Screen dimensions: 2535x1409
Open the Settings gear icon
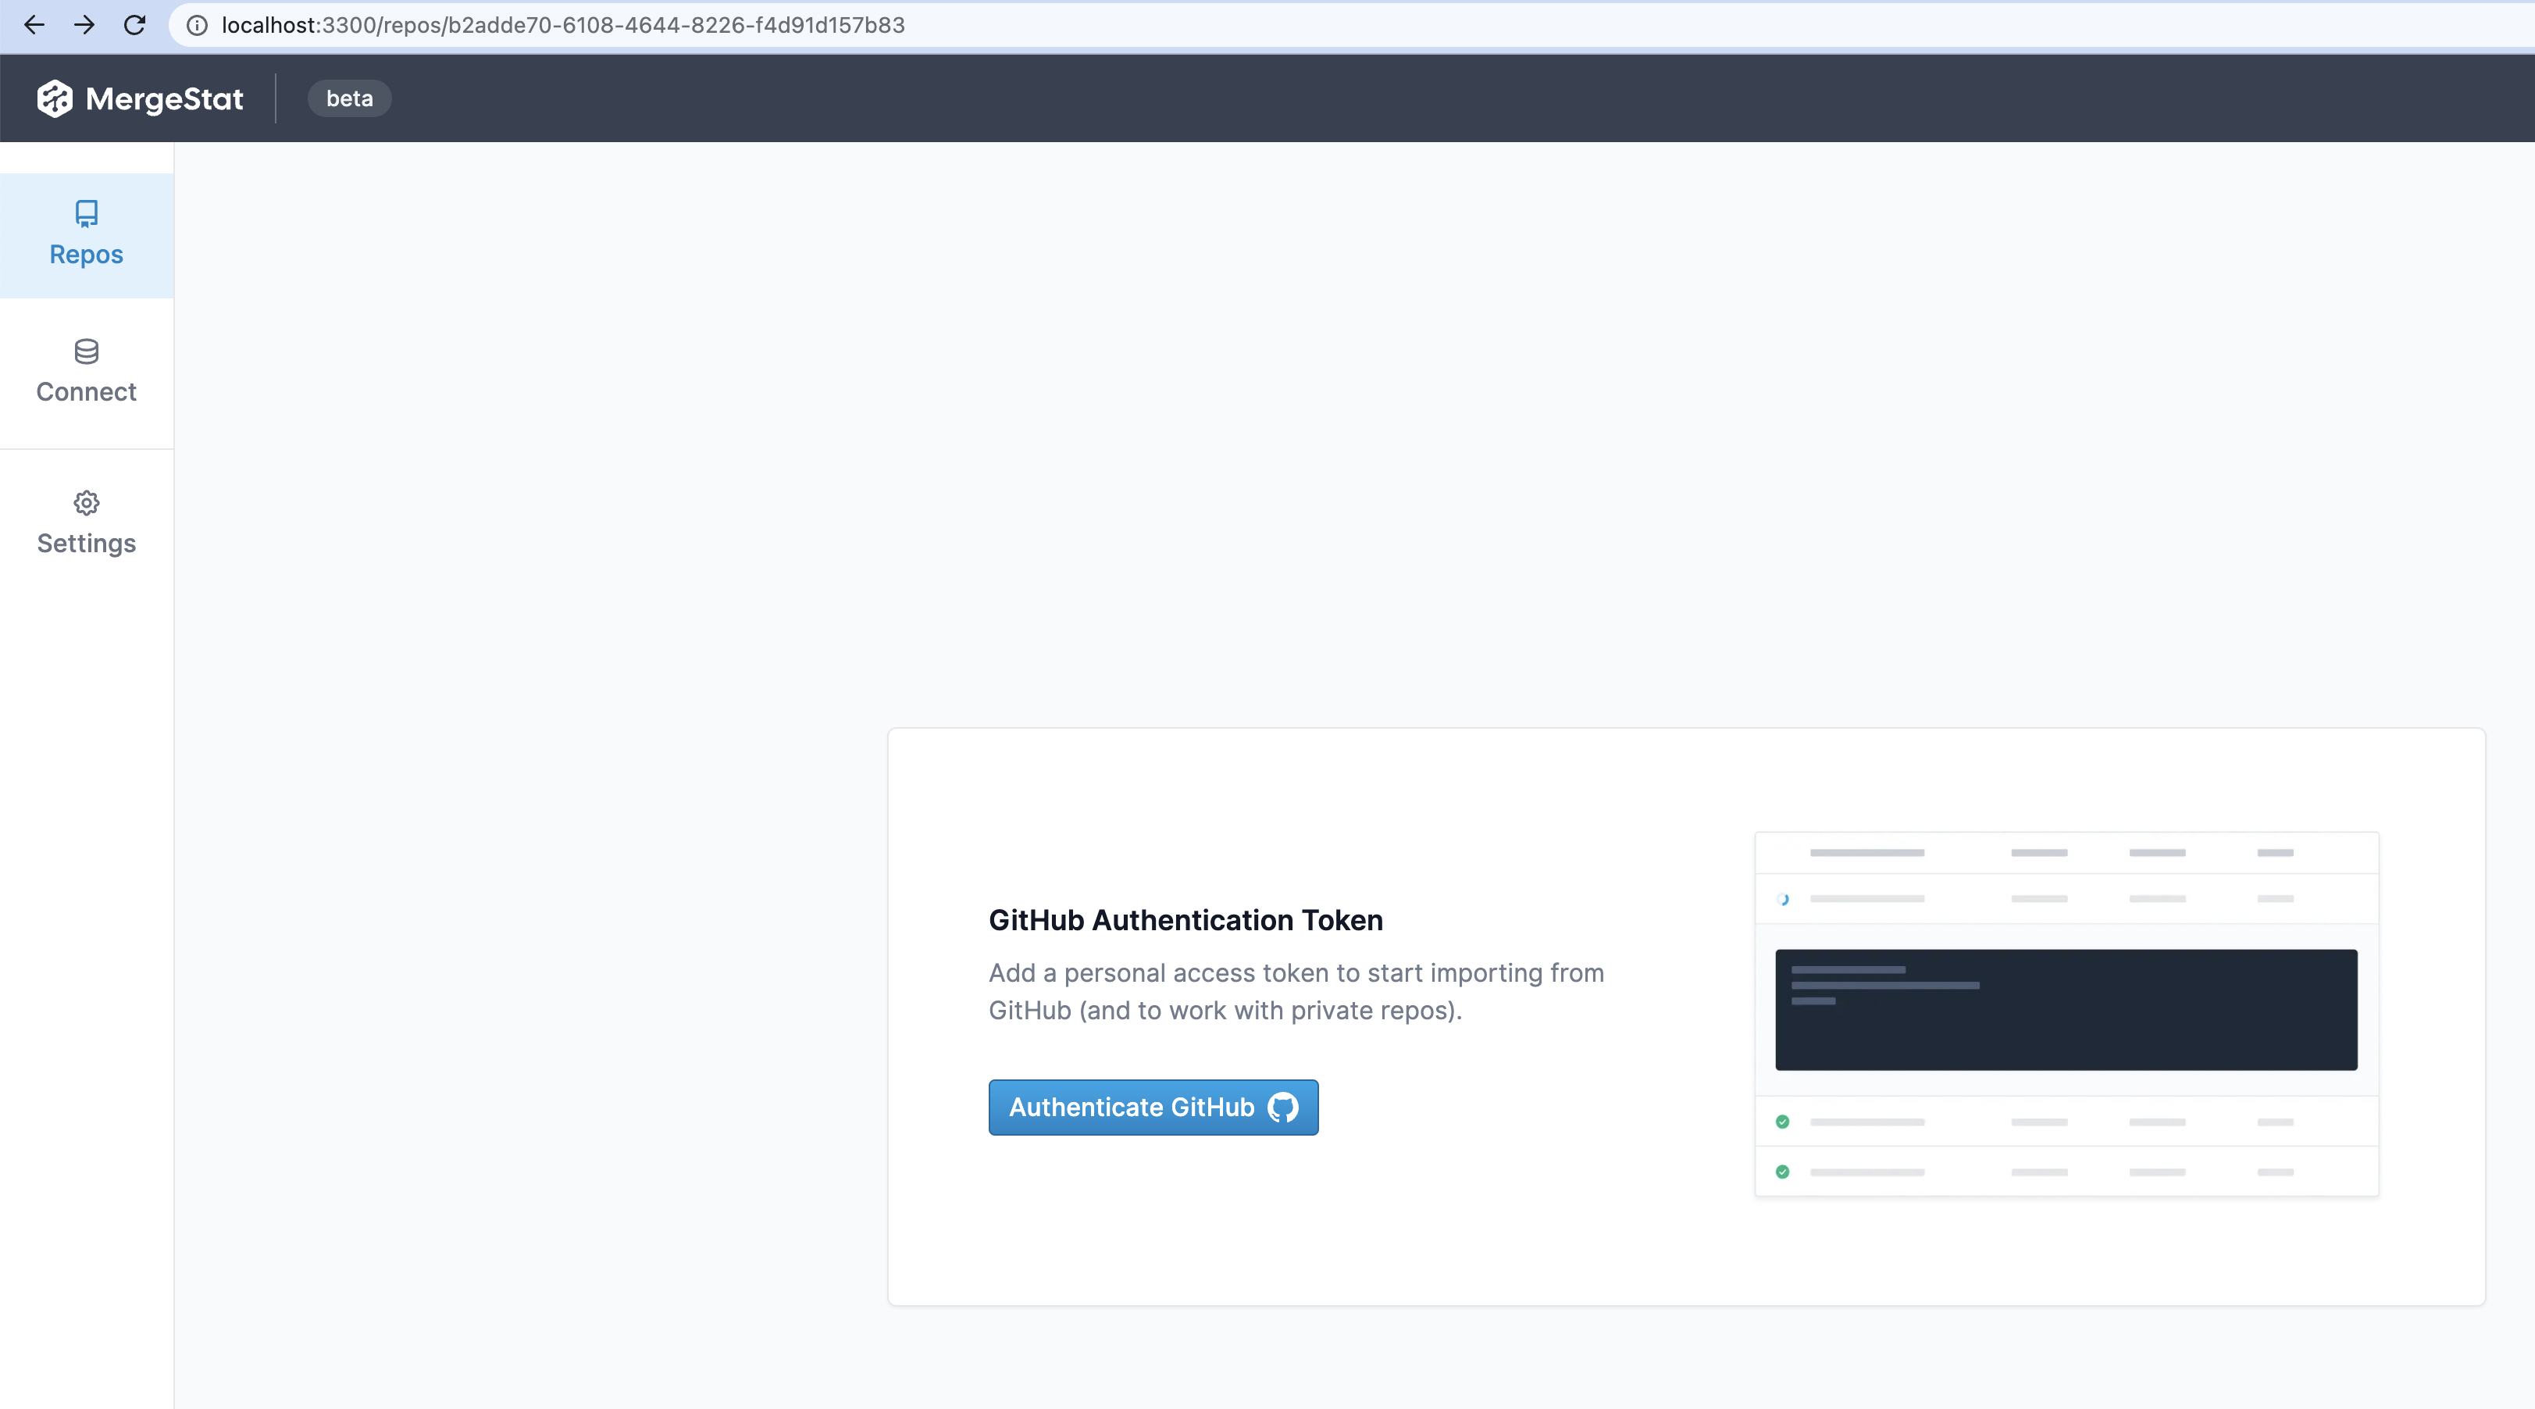pyautogui.click(x=87, y=503)
